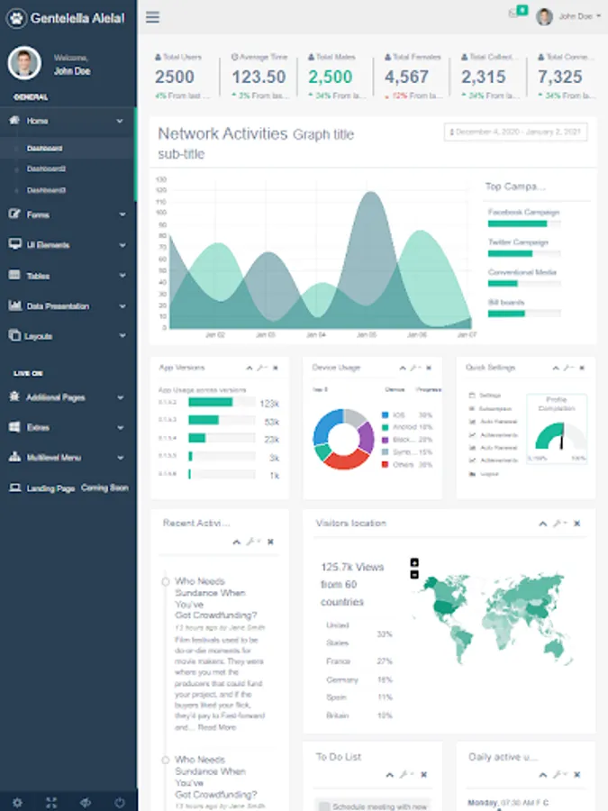Expand the Multilevel Menu chevron
608x811 pixels.
tap(121, 458)
